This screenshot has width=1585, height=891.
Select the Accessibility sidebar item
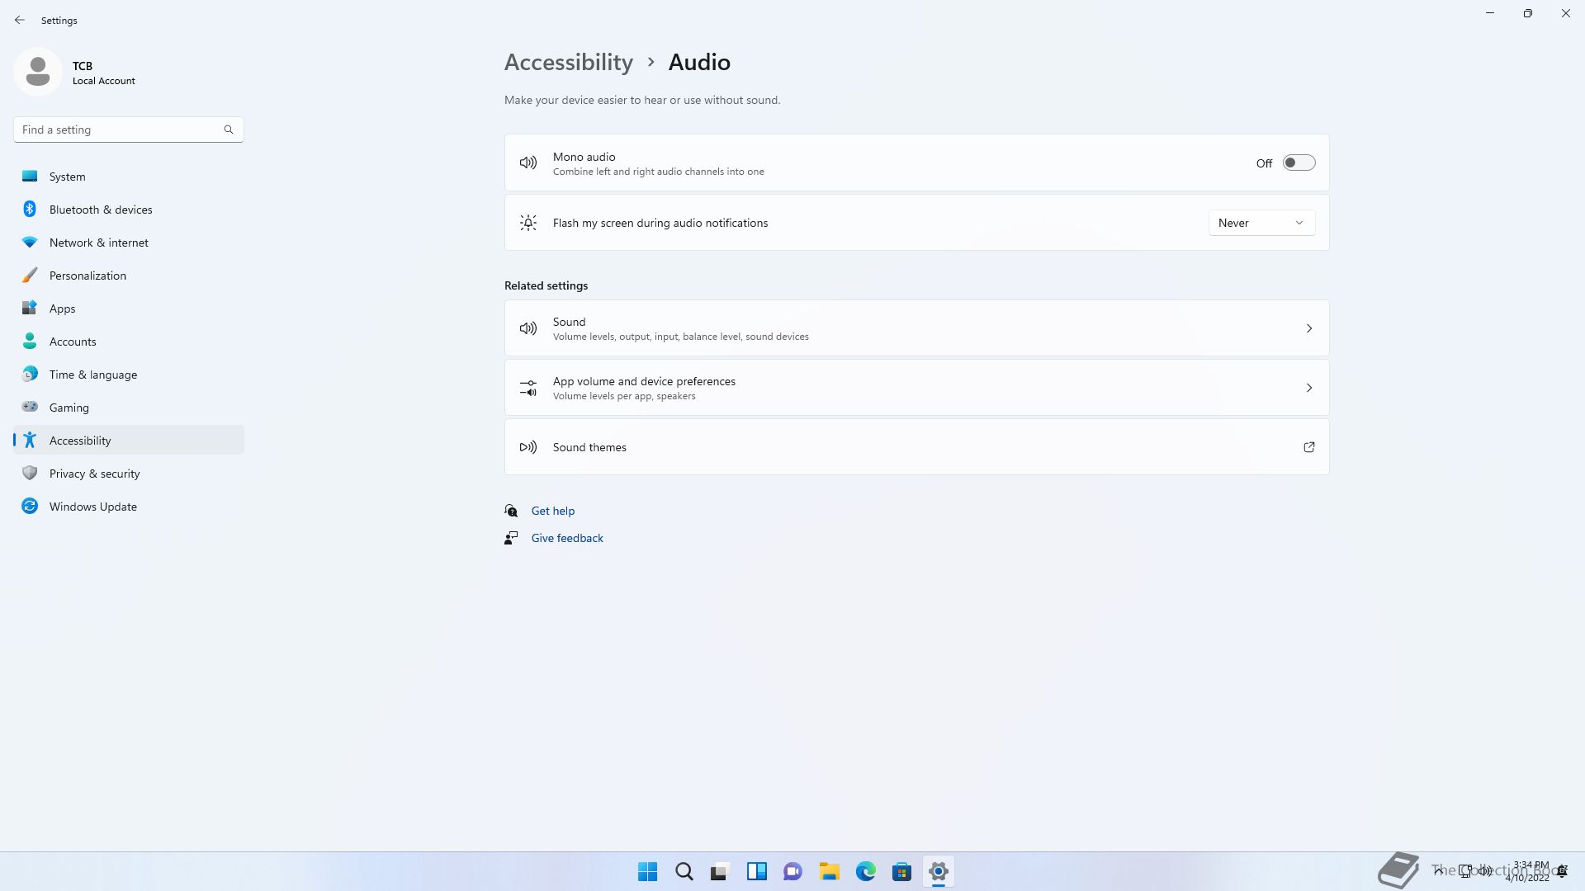(x=128, y=441)
